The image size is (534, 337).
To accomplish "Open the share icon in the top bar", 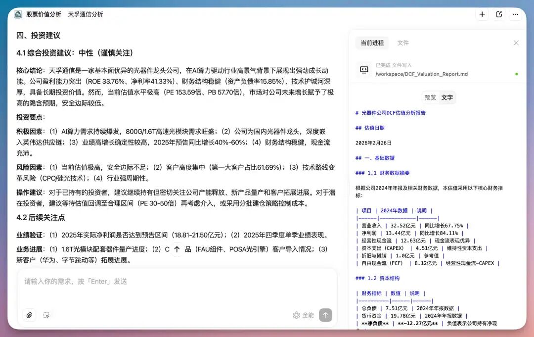I will point(498,14).
